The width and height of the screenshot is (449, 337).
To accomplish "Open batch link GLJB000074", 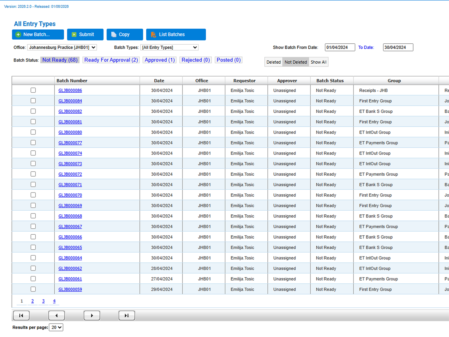I will point(70,153).
